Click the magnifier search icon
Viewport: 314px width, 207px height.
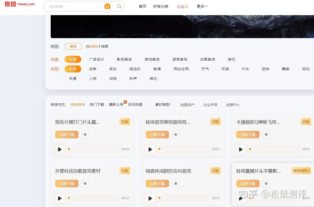[119, 6]
